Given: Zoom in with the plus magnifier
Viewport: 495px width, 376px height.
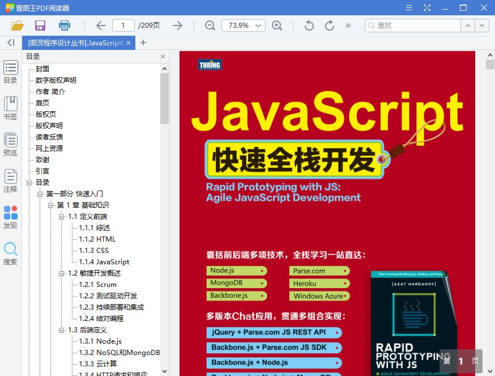Looking at the screenshot, I should (x=277, y=26).
